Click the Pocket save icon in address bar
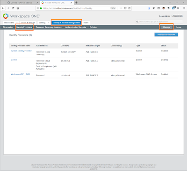 125,8
